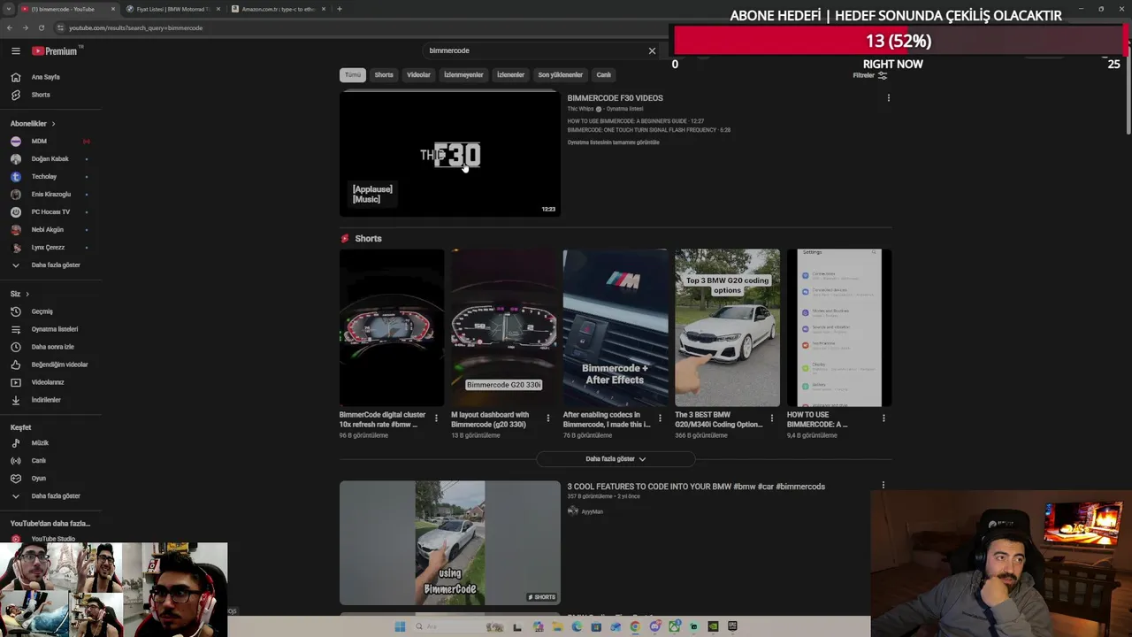Open the Nebi Akgün channel subscription

[x=48, y=229]
